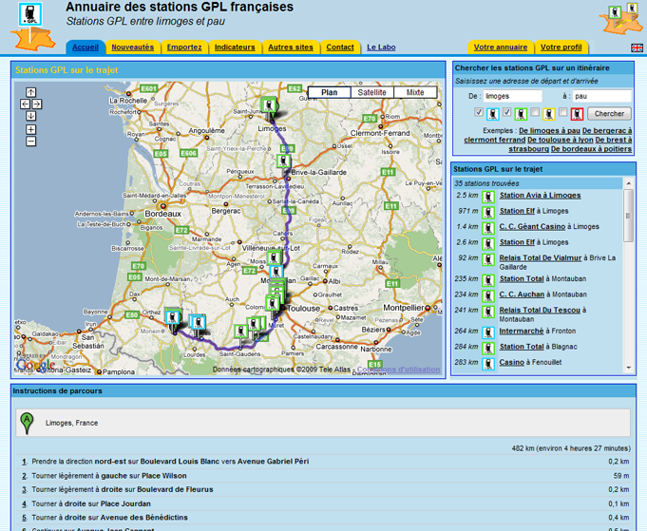Open the Autres sites tab
The width and height of the screenshot is (647, 531).
pyautogui.click(x=291, y=47)
